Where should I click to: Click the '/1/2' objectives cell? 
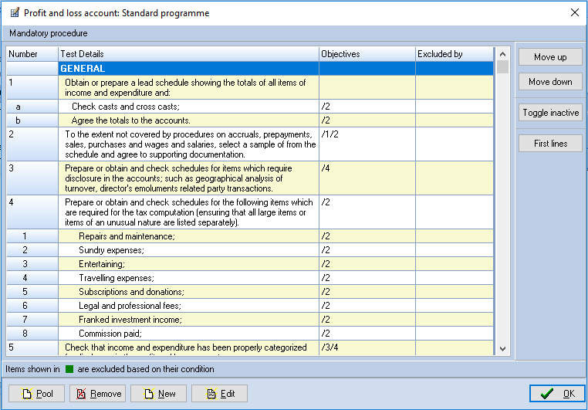(367, 144)
